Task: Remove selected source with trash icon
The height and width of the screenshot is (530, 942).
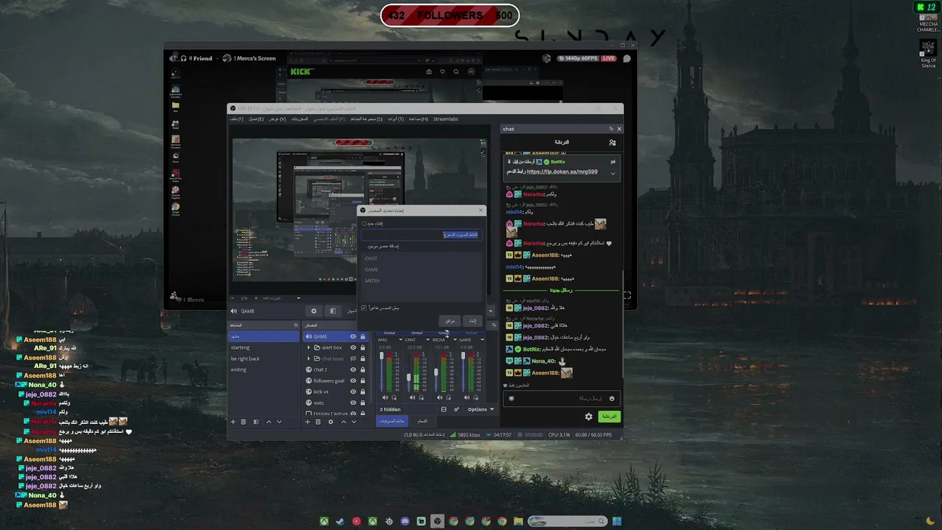Action: pos(318,422)
